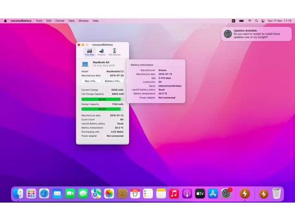Image resolution: width=295 pixels, height=221 pixels.
Task: Click the MacBookAir7,2 model value
Action: (115, 71)
